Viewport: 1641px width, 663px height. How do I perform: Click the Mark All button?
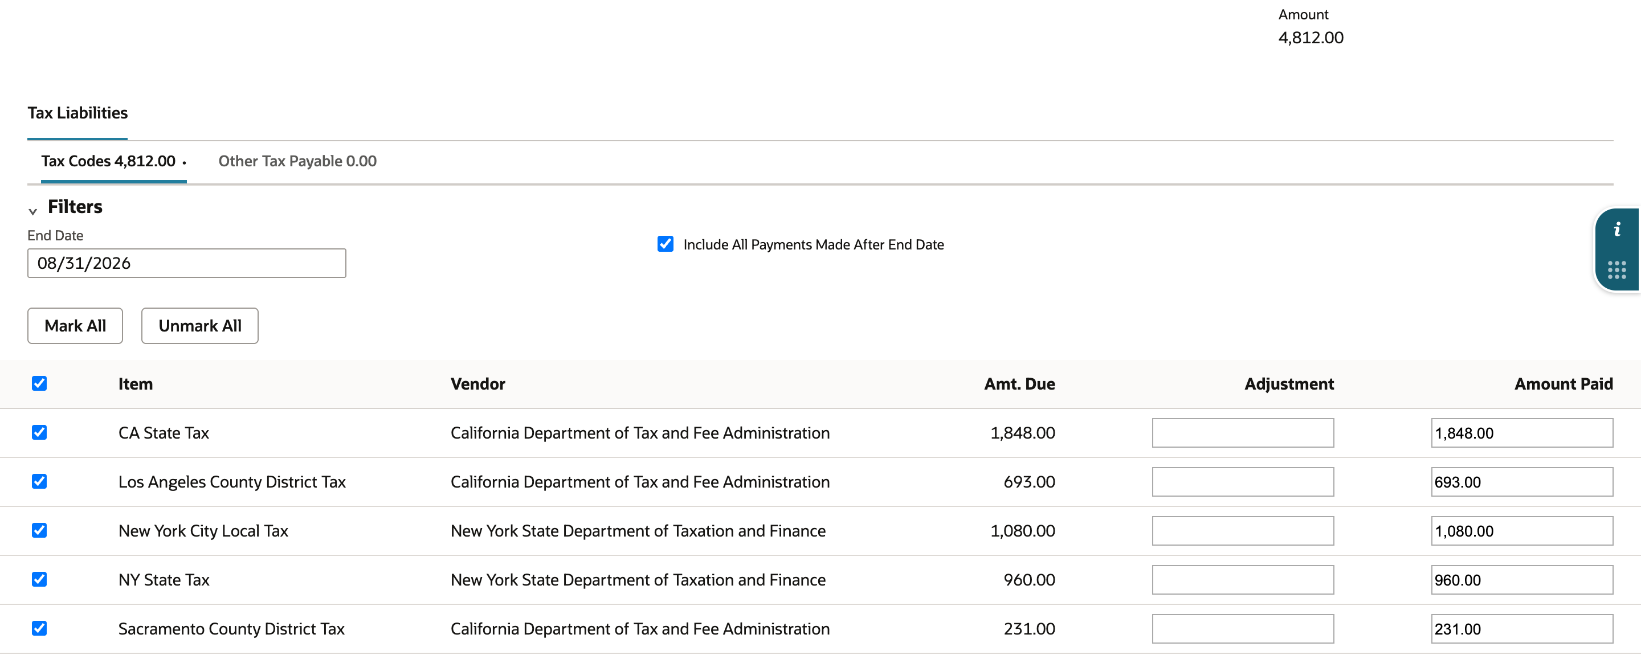tap(75, 325)
